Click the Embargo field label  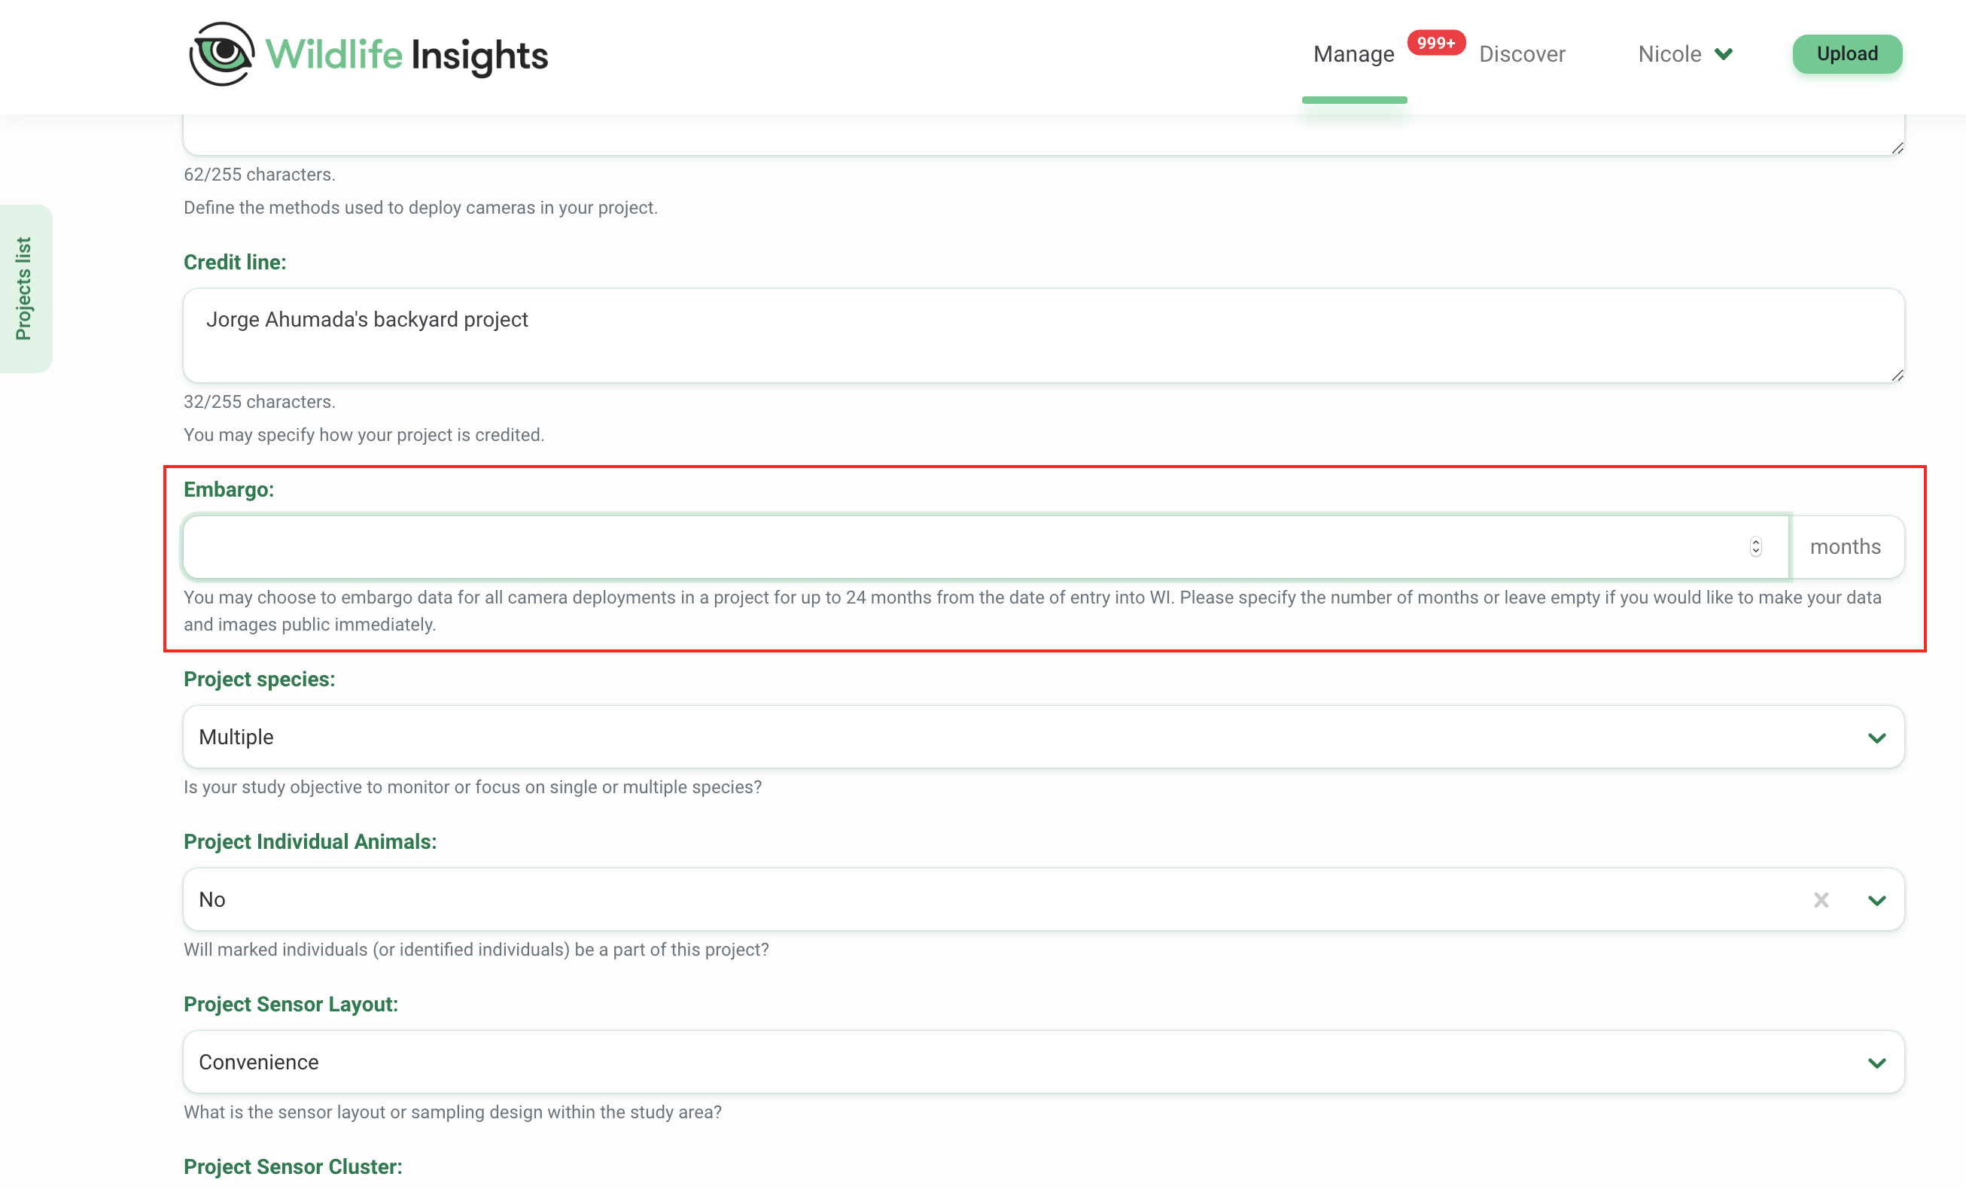tap(229, 489)
